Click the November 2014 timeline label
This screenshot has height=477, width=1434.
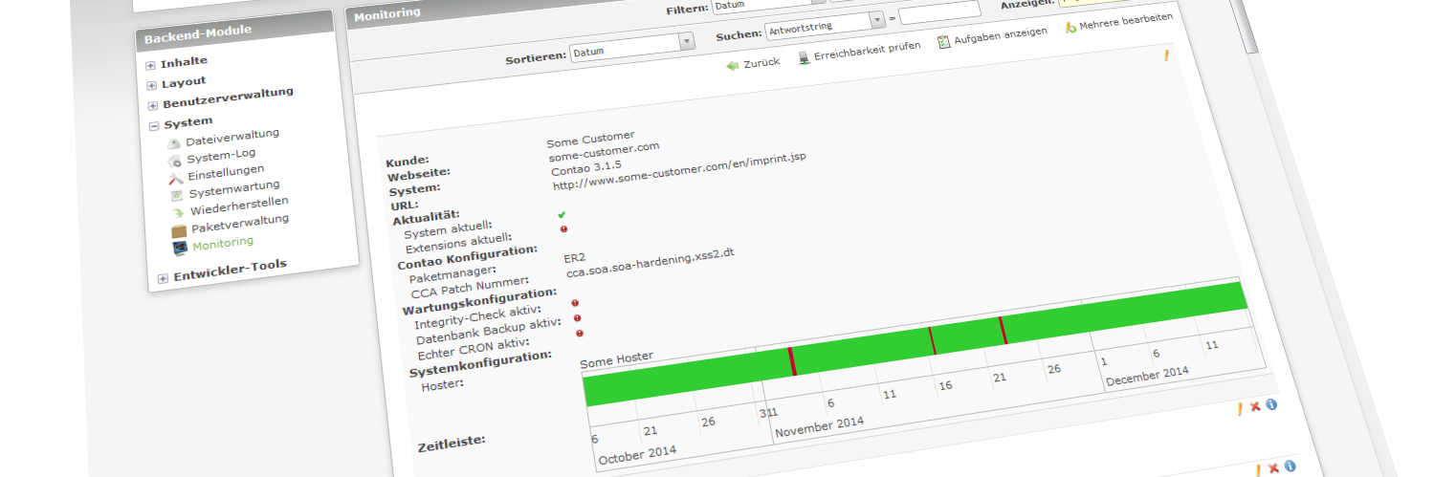coord(819,426)
